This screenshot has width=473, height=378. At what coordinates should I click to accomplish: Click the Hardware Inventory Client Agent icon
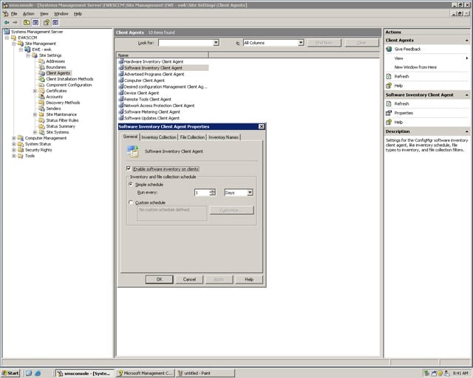(x=121, y=61)
